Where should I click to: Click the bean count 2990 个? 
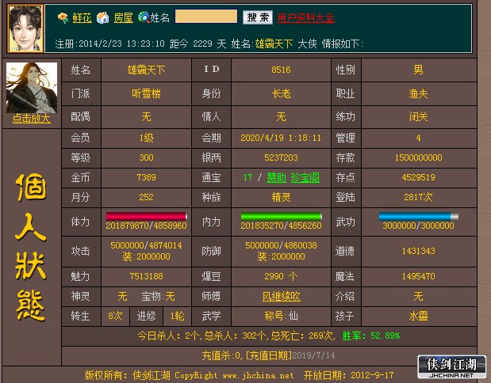281,276
